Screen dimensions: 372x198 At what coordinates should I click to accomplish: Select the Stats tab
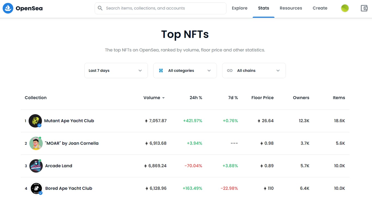pos(264,8)
